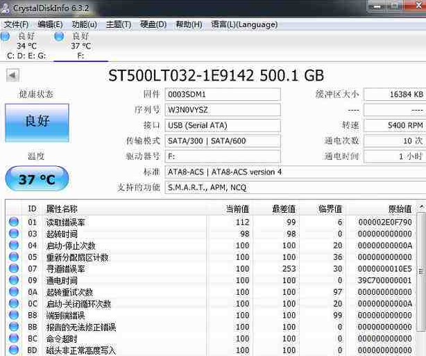Click the blue status icon for ID 04

pyautogui.click(x=14, y=245)
